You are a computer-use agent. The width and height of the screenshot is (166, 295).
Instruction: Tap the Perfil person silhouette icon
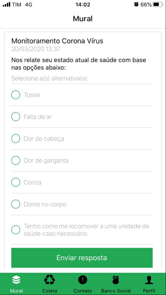pyautogui.click(x=149, y=280)
